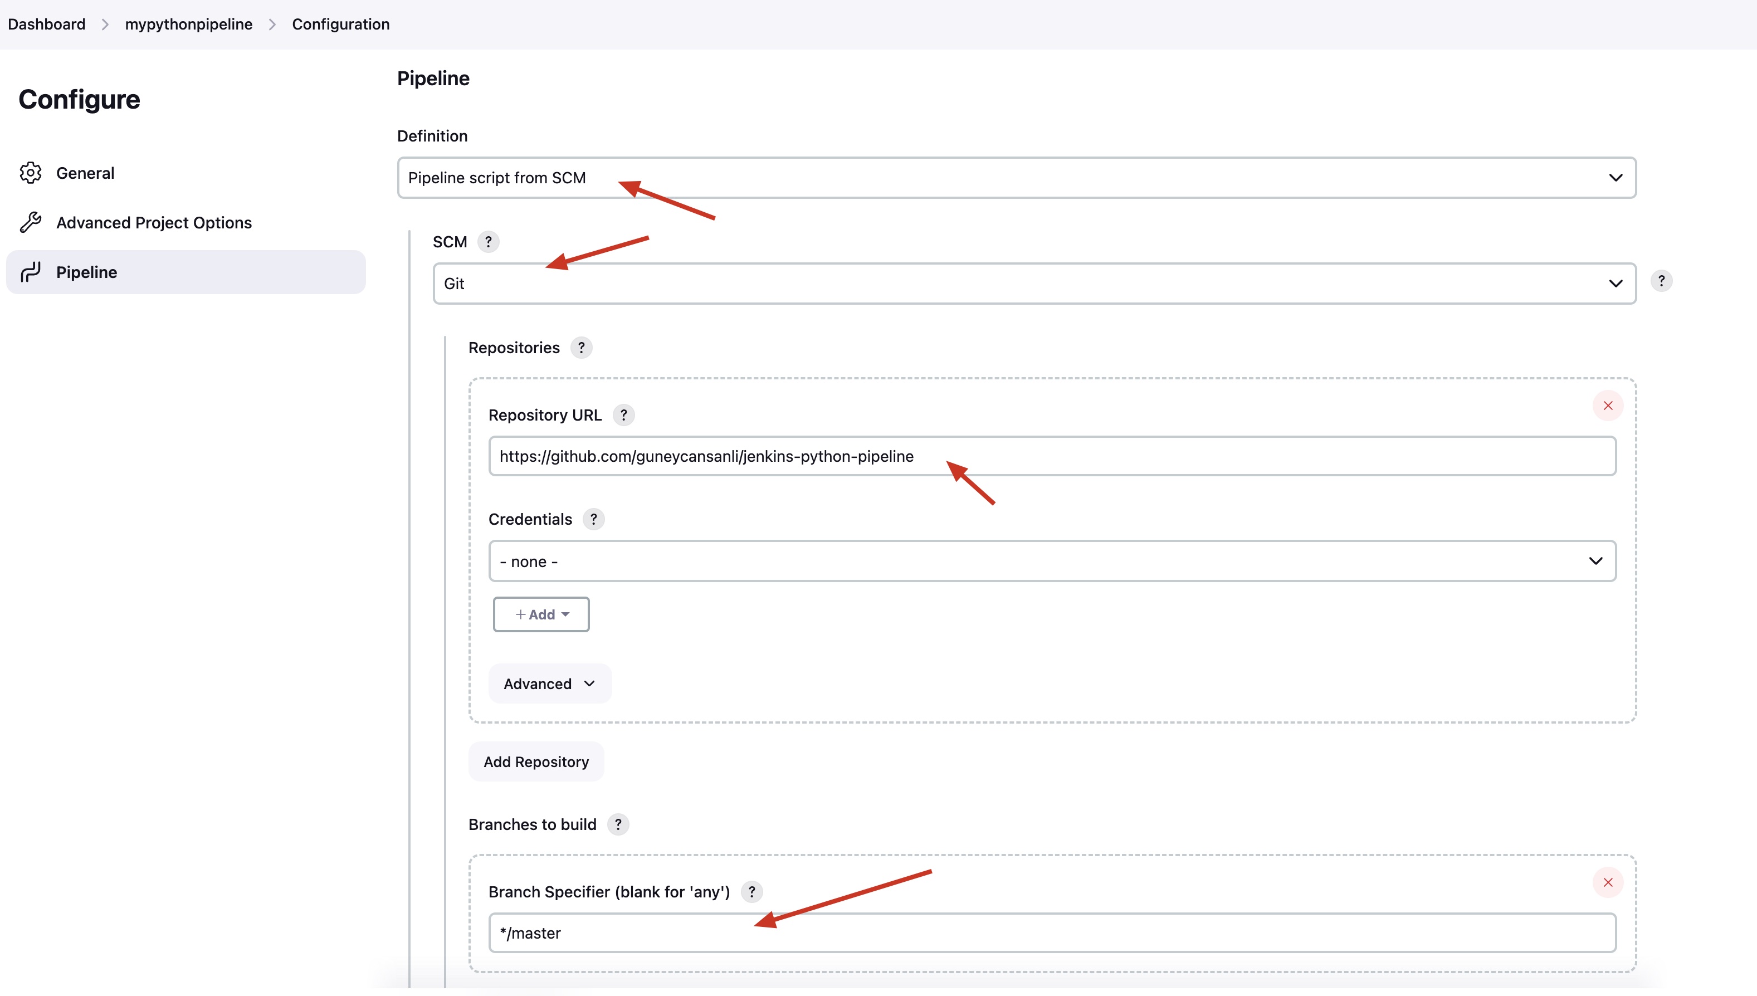This screenshot has height=996, width=1757.
Task: Expand the Advanced repository options
Action: (x=546, y=683)
